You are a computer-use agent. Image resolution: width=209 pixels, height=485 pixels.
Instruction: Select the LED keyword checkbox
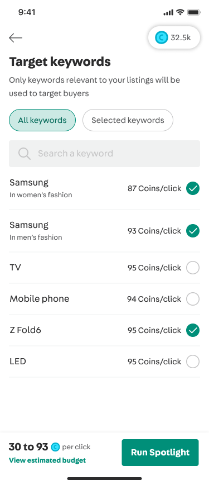click(193, 362)
